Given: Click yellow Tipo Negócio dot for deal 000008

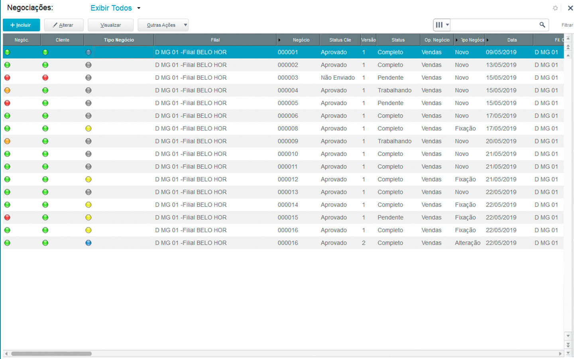Looking at the screenshot, I should click(x=88, y=128).
